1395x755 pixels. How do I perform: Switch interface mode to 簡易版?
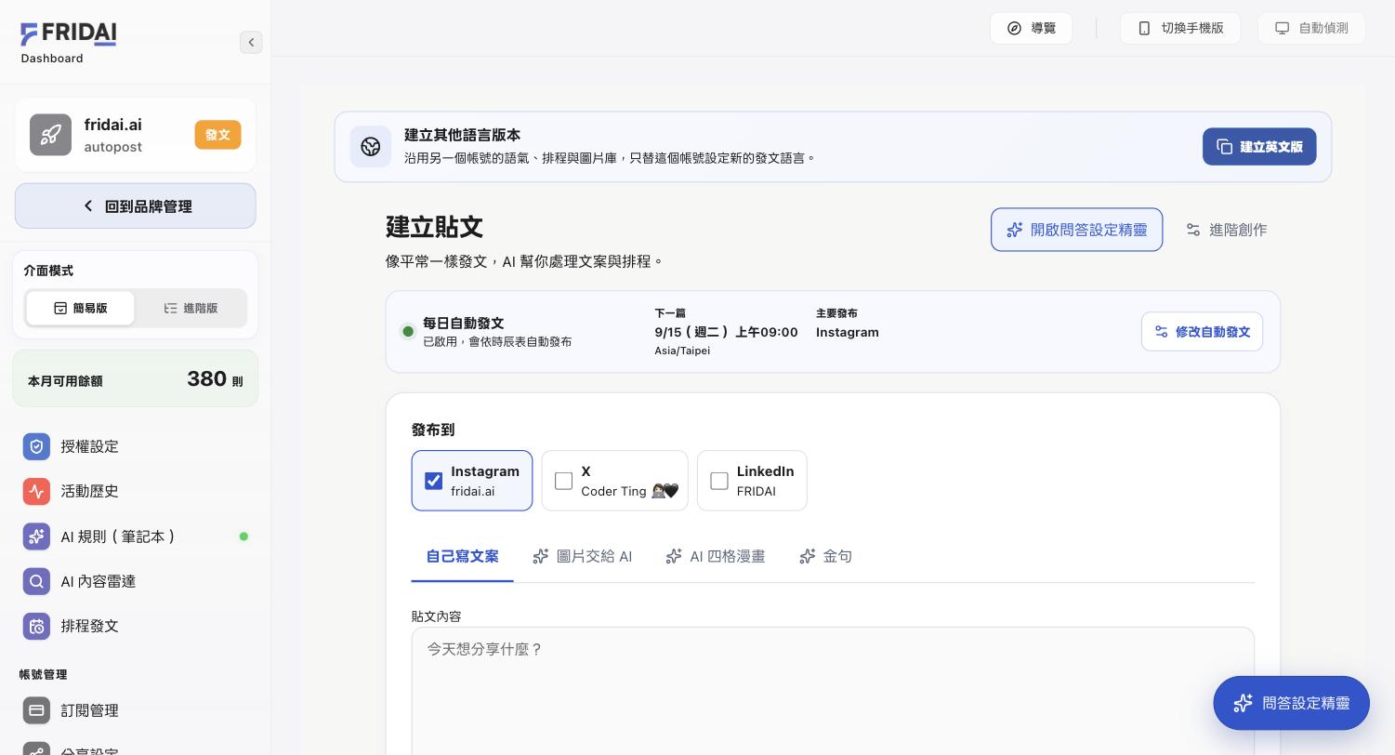[80, 308]
